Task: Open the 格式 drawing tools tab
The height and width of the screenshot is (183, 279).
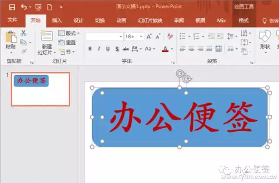Action: [244, 20]
